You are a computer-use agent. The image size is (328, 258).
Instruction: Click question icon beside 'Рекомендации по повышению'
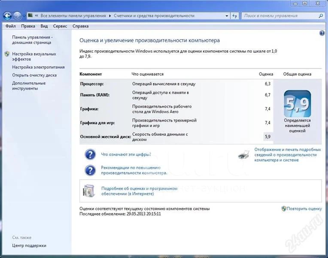click(x=90, y=170)
